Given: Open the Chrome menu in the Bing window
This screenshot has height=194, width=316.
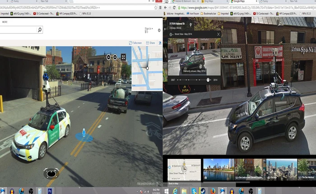Looking at the screenshot, I should click(x=160, y=8).
